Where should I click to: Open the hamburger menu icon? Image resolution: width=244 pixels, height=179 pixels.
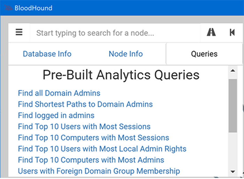tap(19, 33)
